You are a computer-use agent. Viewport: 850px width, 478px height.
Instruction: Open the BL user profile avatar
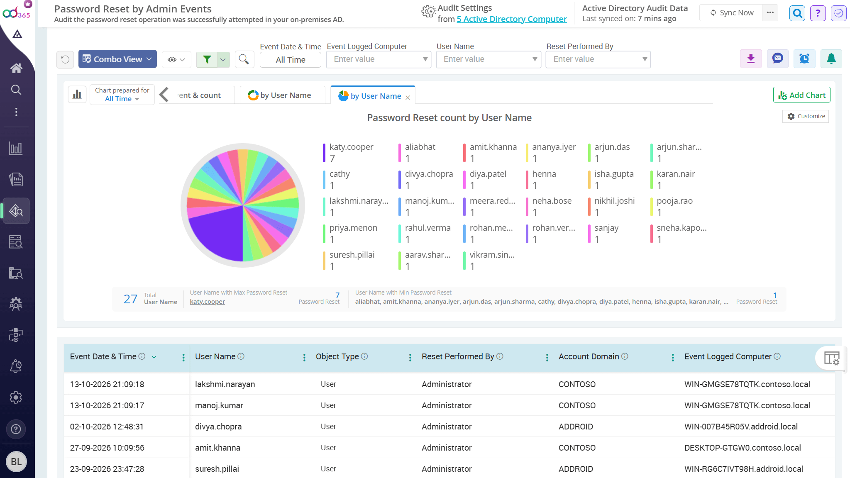pos(16,462)
